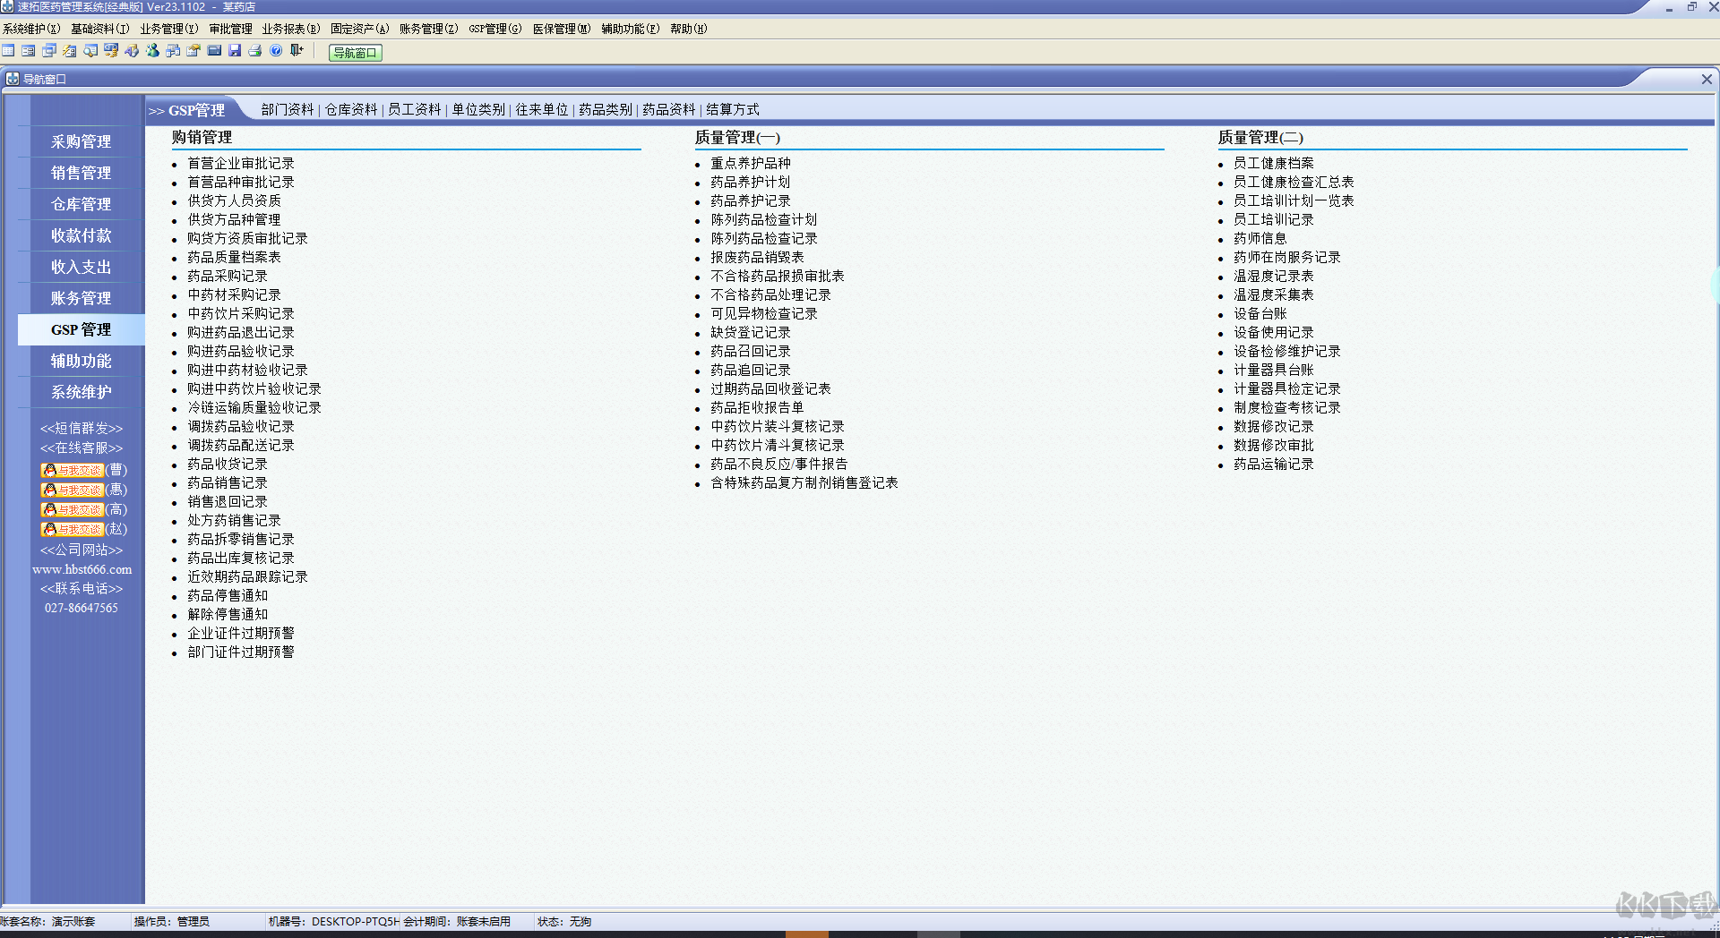Open the 业务报表(B) menu

pyautogui.click(x=290, y=29)
